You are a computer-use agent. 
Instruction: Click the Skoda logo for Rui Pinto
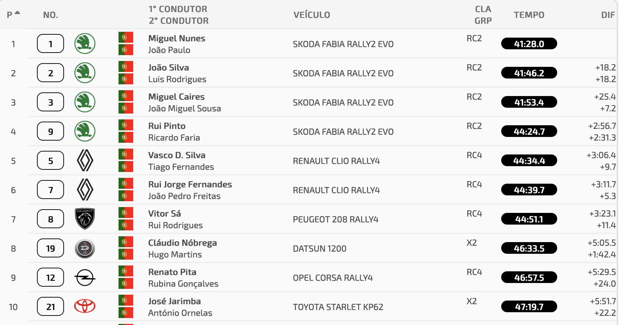85,131
